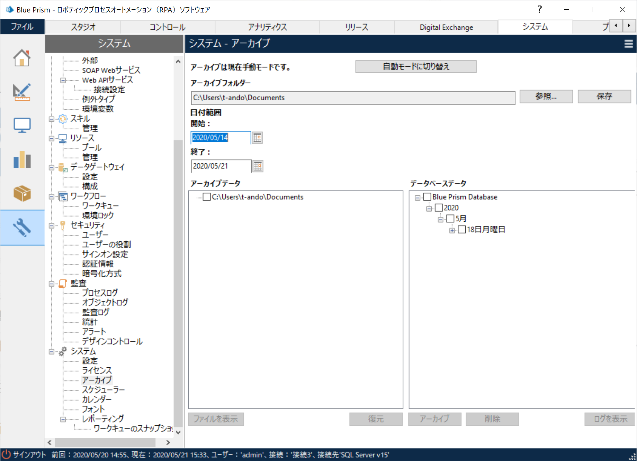Image resolution: width=637 pixels, height=461 pixels.
Task: Collapse the 監査 tree node
Action: [52, 284]
